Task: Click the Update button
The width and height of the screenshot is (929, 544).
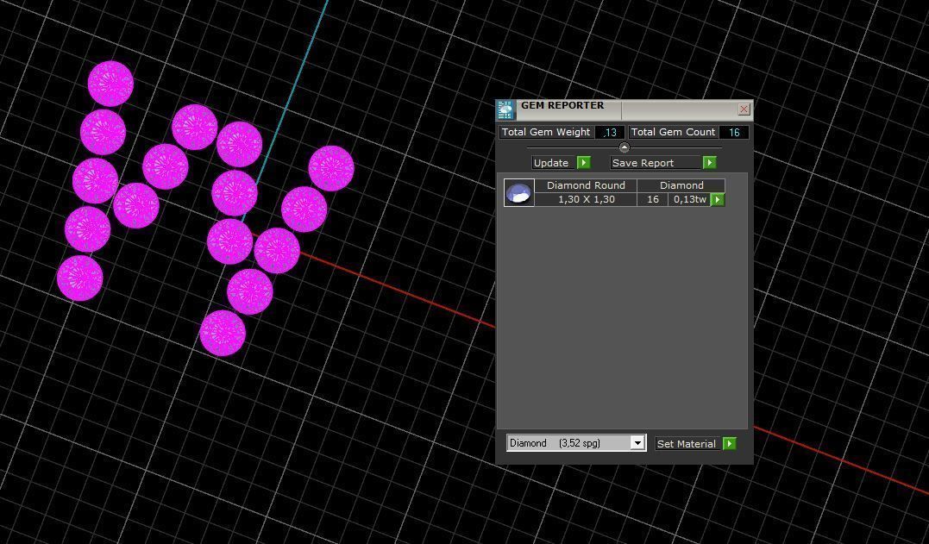Action: 554,163
